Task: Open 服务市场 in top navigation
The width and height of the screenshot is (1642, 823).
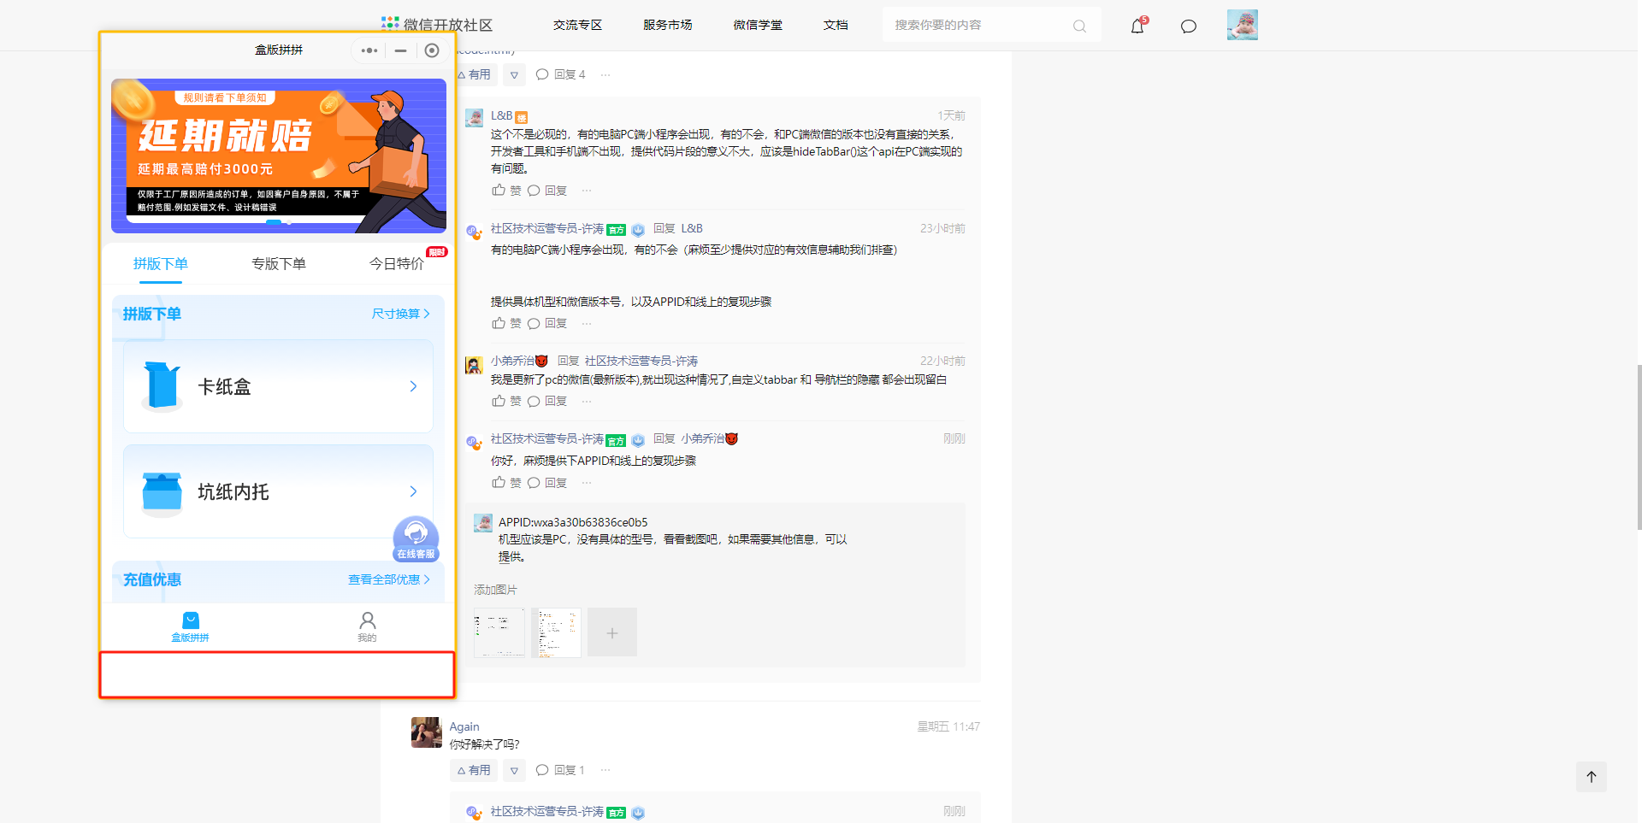Action: tap(668, 25)
